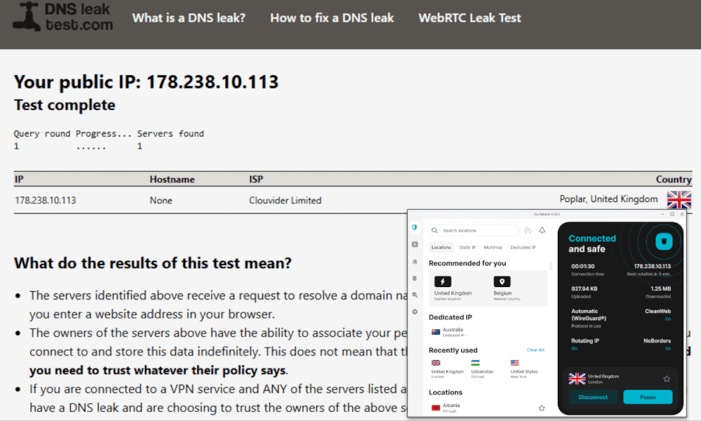This screenshot has width=701, height=421.
Task: Click the Test complete heading
Action: point(64,105)
